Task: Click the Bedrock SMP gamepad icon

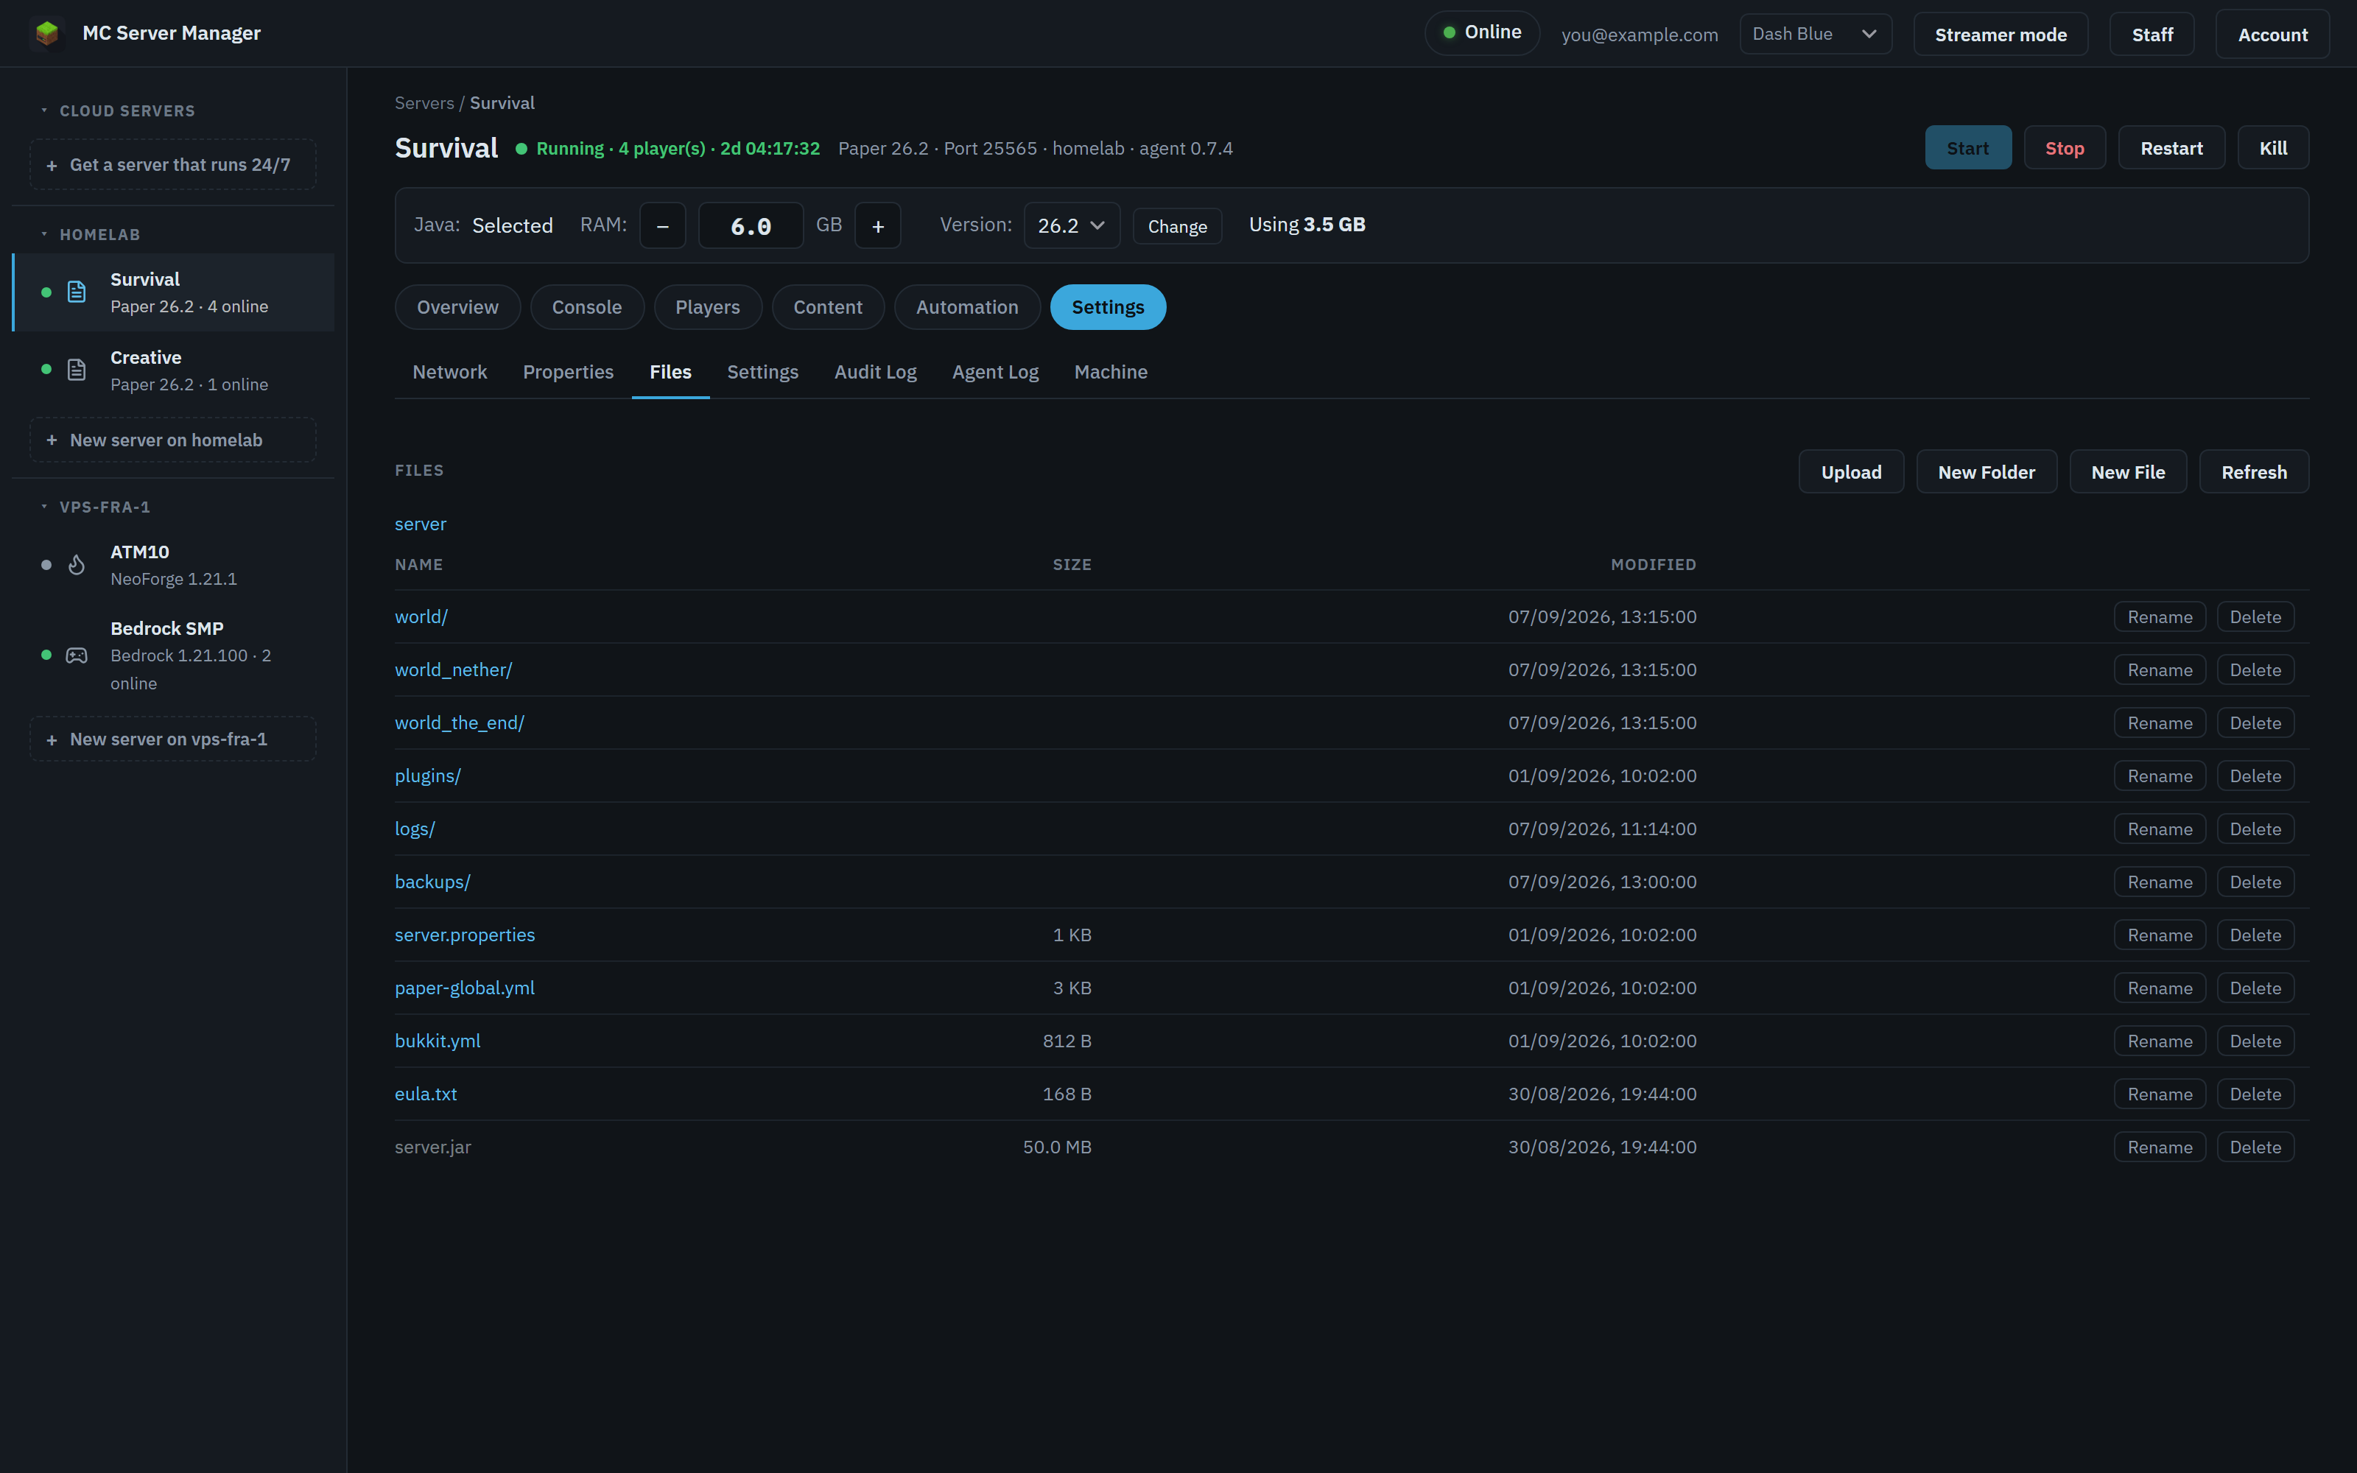Action: [x=77, y=655]
